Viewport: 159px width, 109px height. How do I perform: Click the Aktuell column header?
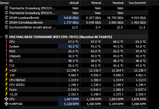tap(69, 3)
